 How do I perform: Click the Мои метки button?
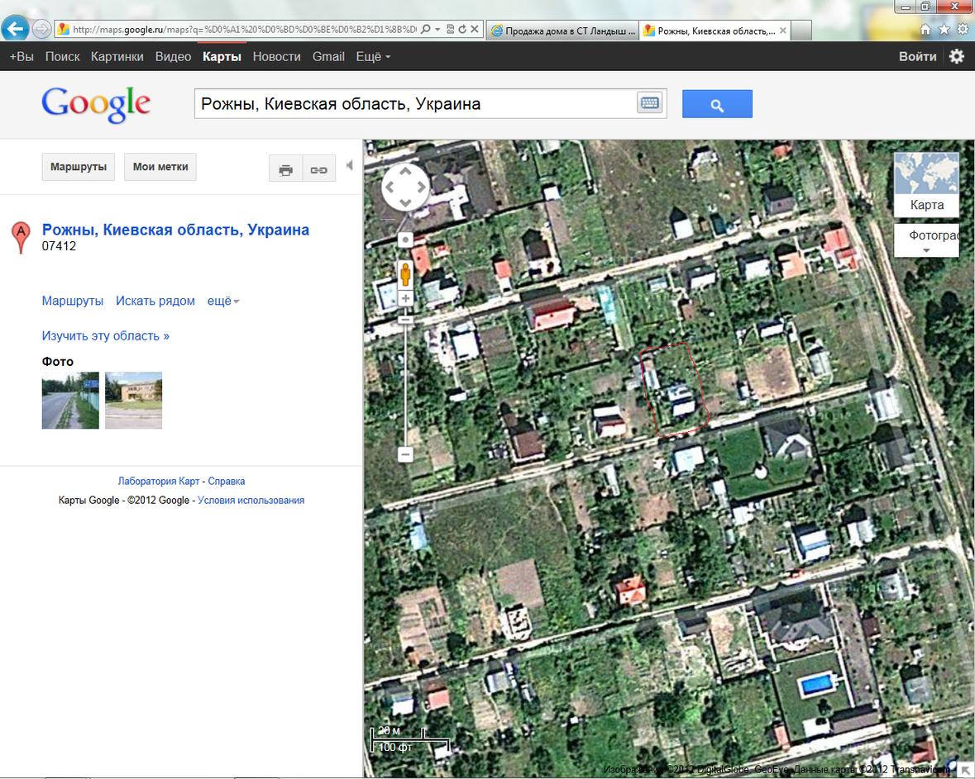(x=160, y=167)
